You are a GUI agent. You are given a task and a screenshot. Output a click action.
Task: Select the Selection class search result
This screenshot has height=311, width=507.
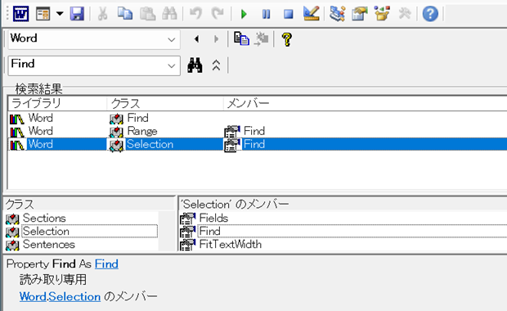(x=258, y=144)
